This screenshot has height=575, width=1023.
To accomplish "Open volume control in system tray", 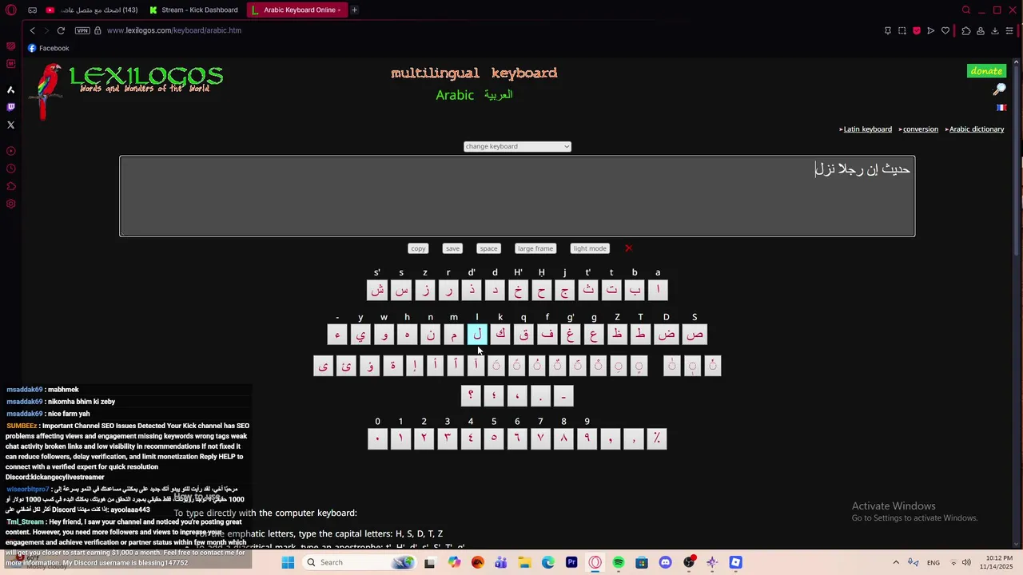I will click(966, 562).
